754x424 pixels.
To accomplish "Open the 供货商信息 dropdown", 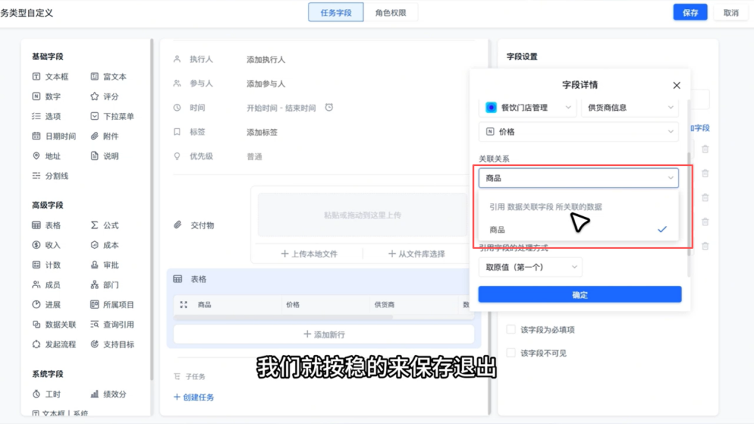I will point(630,107).
